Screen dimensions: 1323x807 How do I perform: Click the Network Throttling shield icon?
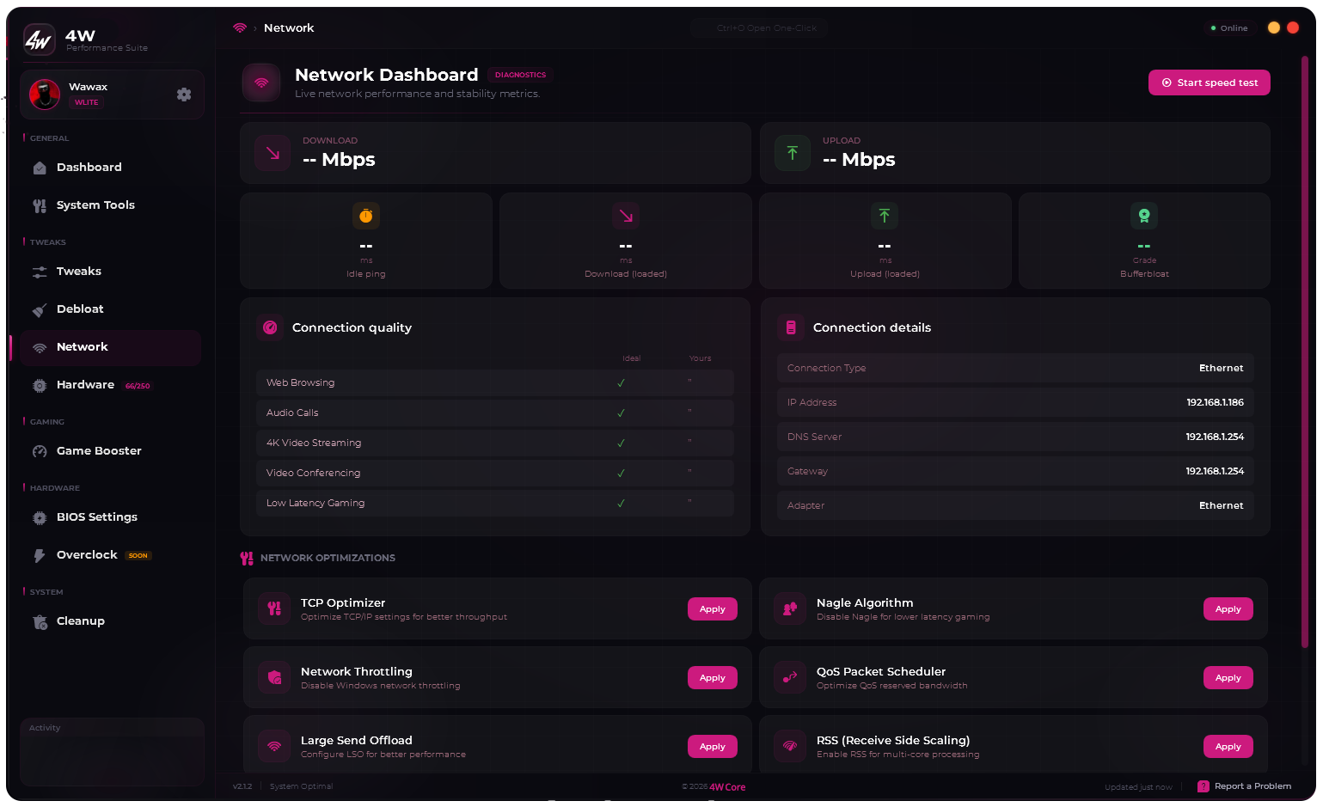coord(274,677)
